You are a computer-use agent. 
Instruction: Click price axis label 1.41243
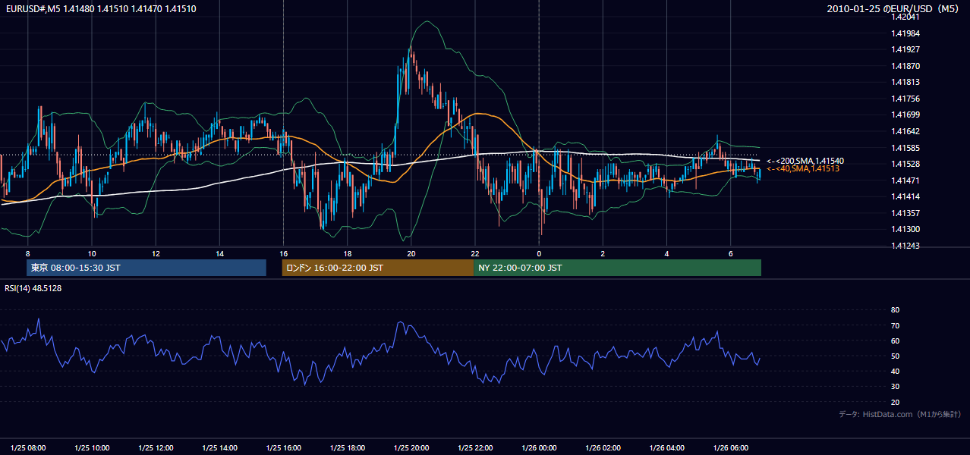[x=904, y=246]
